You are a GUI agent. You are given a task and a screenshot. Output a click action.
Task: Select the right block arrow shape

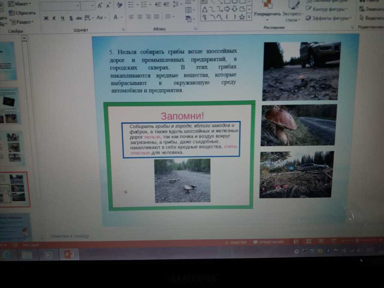[x=227, y=9]
